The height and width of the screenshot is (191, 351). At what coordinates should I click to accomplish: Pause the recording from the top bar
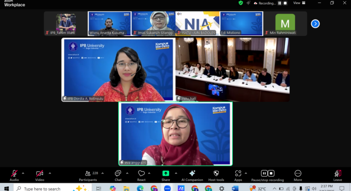279,3
